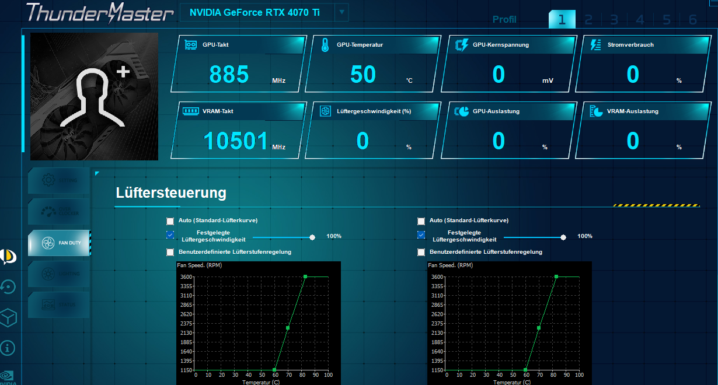Enable left Benutzerdefinierte Lüfterstufenregelung checkbox
Image resolution: width=718 pixels, height=385 pixels.
[170, 252]
